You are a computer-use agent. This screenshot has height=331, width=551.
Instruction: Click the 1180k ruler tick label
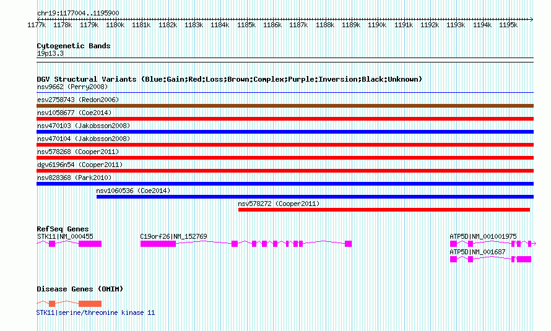(115, 25)
